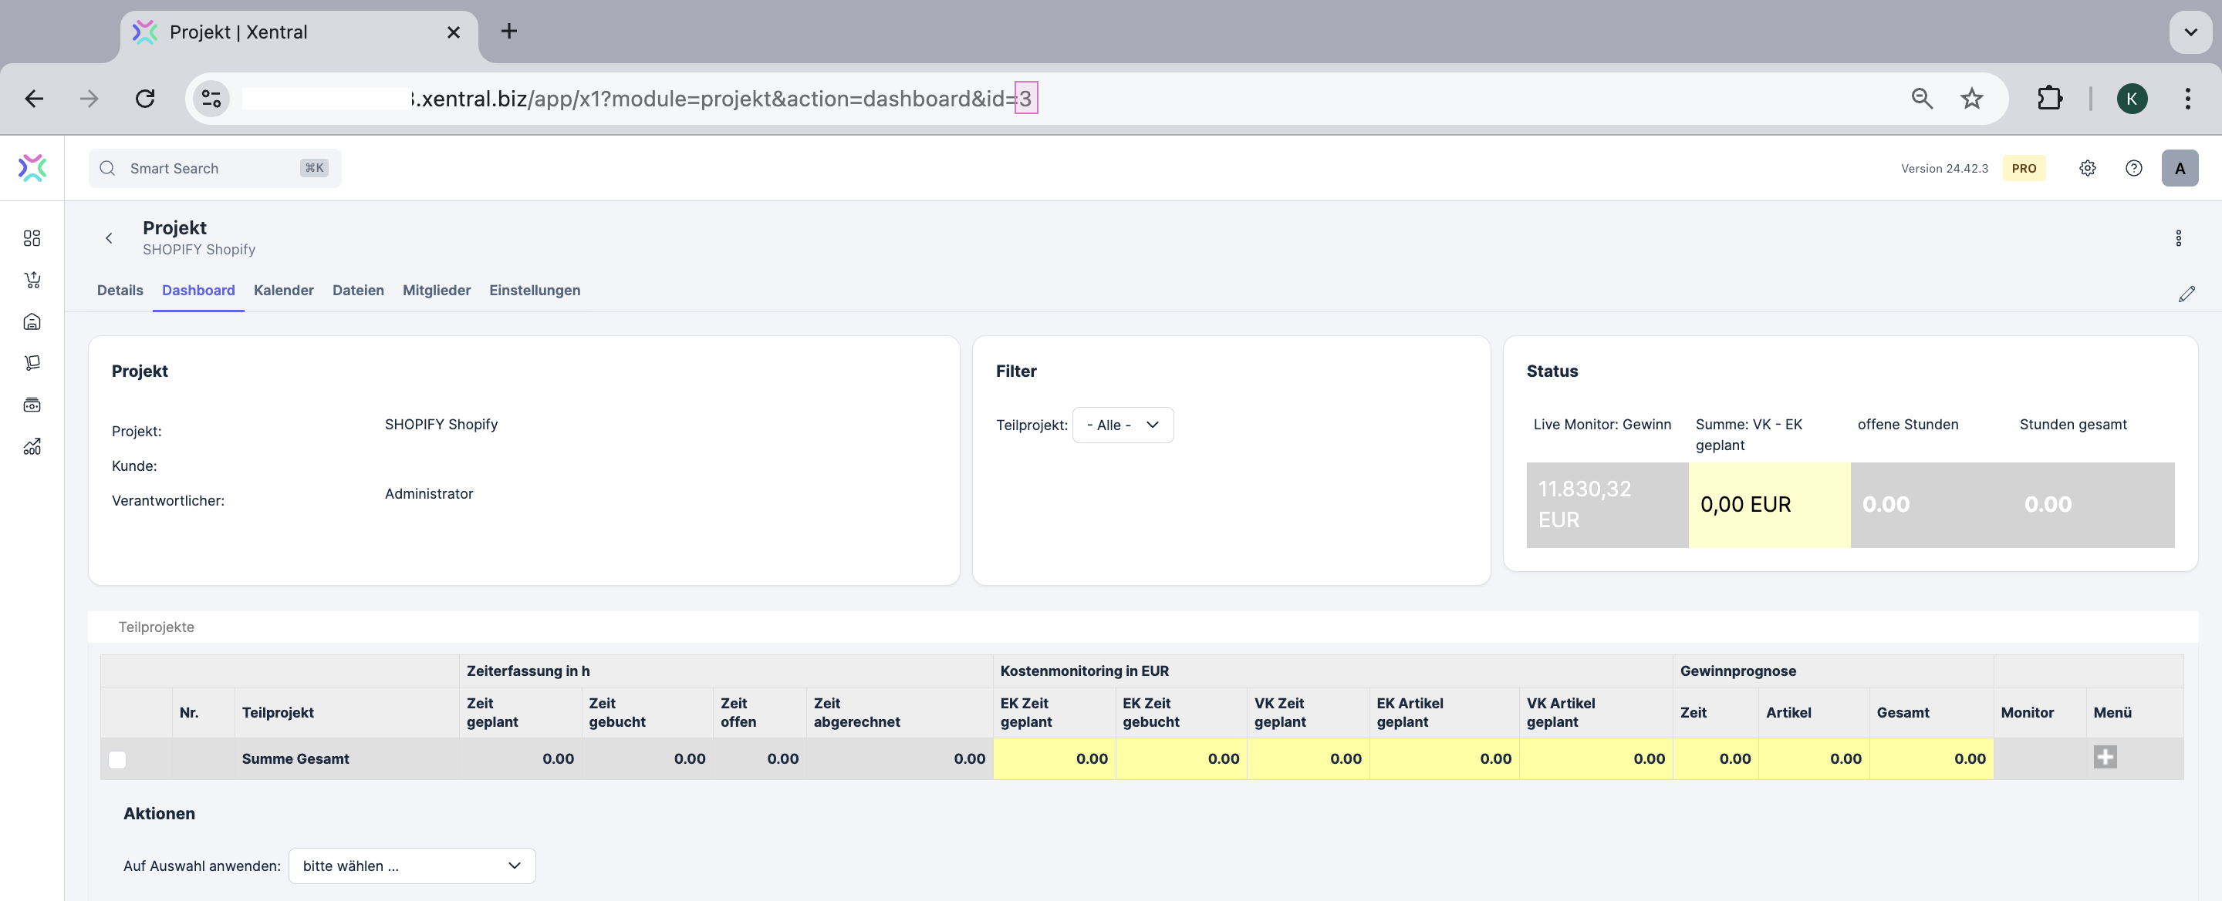2222x901 pixels.
Task: Go back with the Projekt chevron arrow
Action: tap(109, 239)
